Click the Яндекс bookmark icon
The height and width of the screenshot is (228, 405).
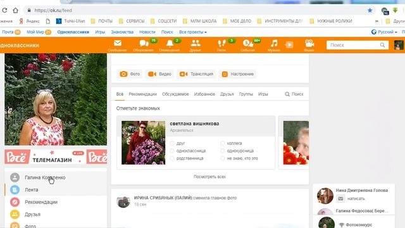click(x=21, y=21)
